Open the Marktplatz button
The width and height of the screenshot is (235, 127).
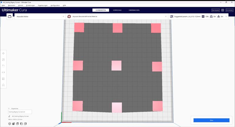click(216, 10)
